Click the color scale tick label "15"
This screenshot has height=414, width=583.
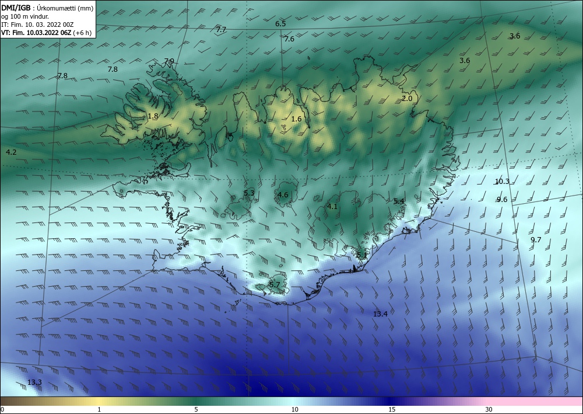point(392,409)
